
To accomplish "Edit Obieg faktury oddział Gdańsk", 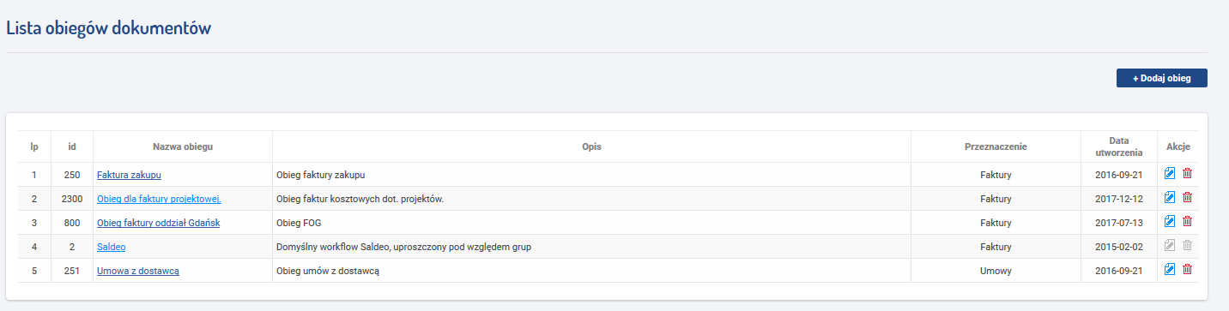I will [x=1169, y=222].
